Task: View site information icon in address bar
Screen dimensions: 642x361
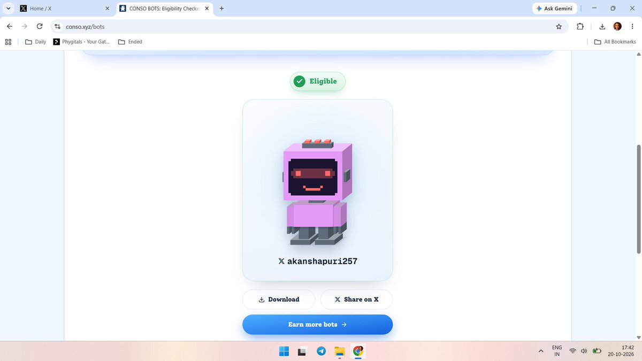Action: click(x=58, y=26)
